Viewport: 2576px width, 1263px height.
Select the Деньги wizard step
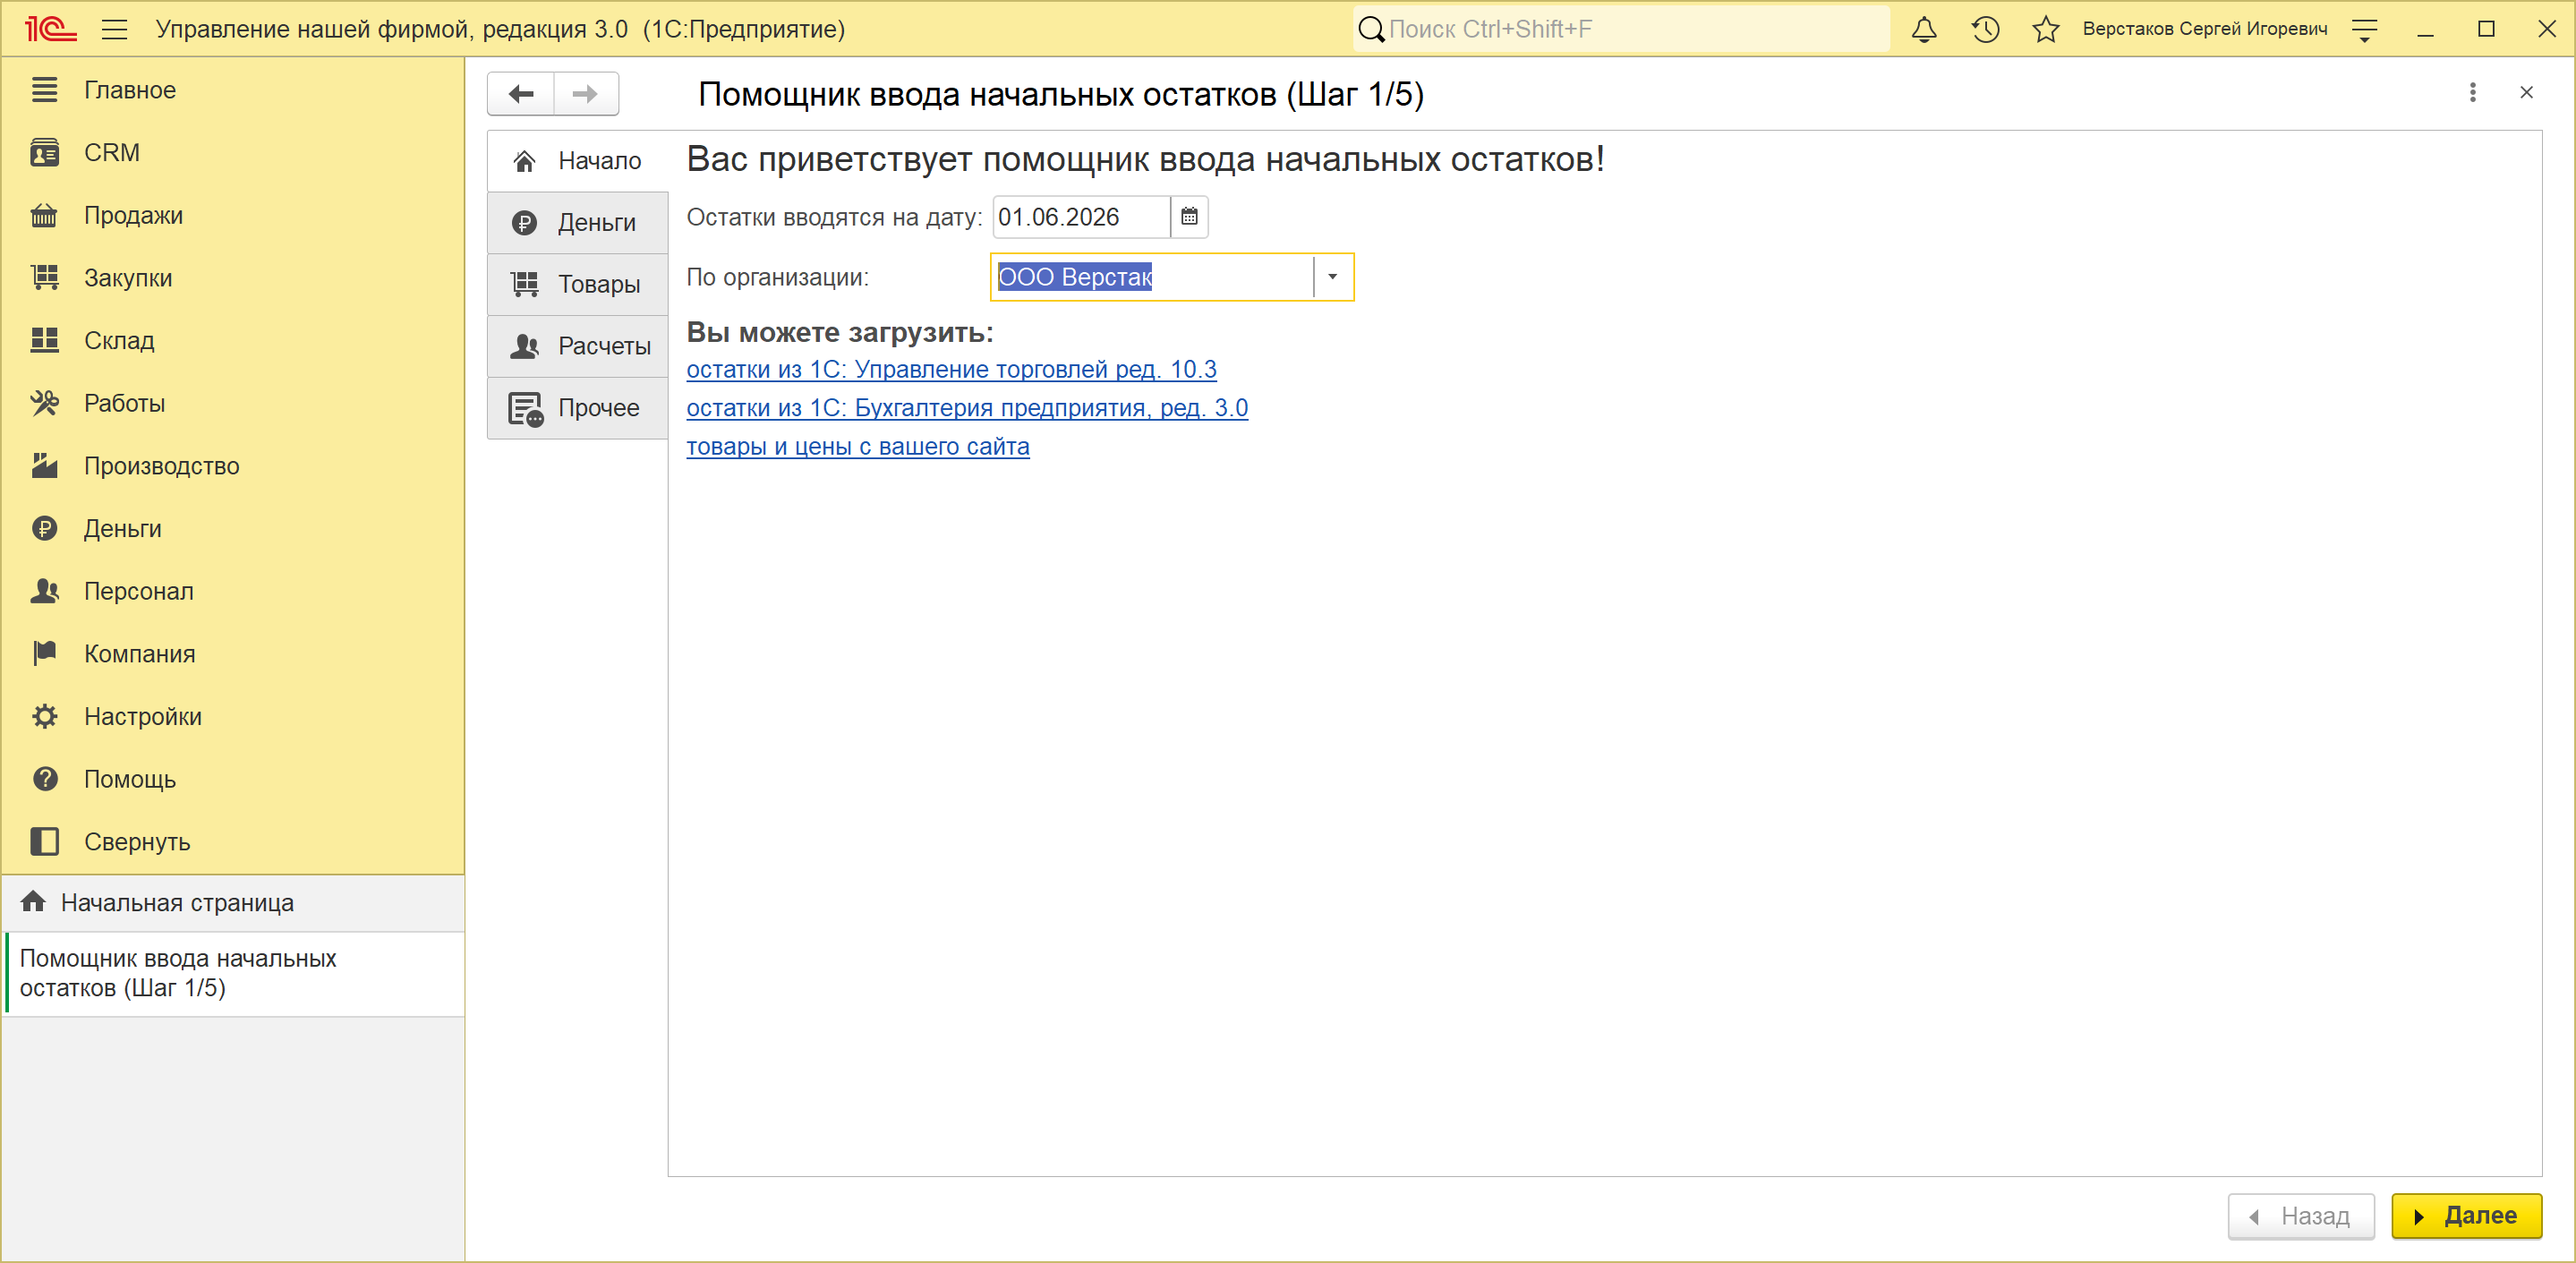[578, 223]
